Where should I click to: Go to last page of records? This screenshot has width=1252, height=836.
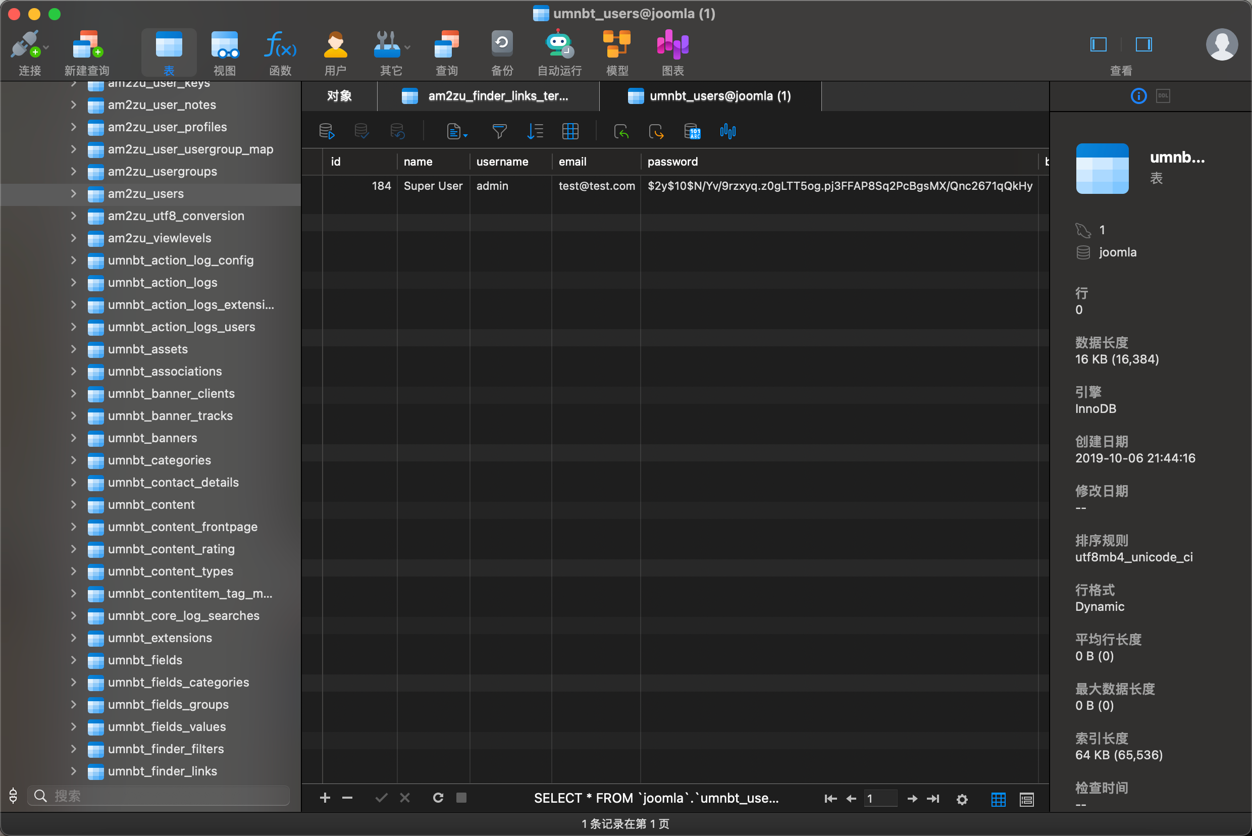(933, 799)
